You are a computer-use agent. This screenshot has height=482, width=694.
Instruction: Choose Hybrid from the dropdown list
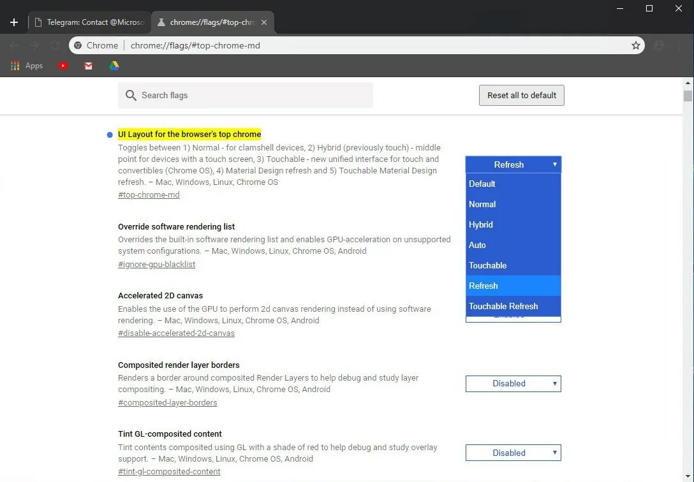tap(513, 224)
